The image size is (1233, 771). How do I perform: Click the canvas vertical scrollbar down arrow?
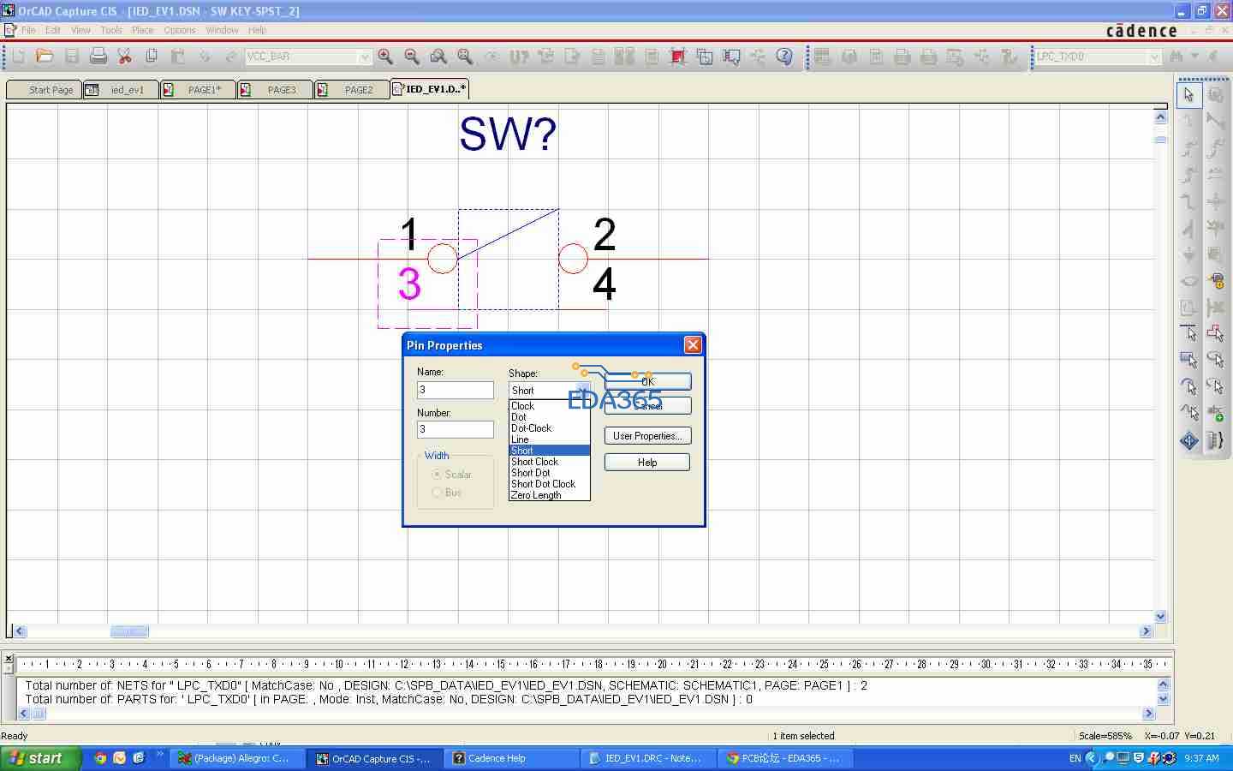[x=1161, y=617]
